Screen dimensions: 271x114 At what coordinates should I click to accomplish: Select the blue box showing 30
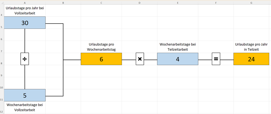pyautogui.click(x=25, y=23)
